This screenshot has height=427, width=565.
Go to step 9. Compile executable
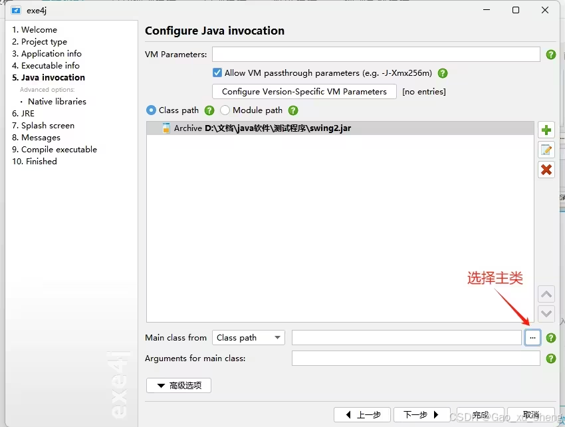(55, 149)
